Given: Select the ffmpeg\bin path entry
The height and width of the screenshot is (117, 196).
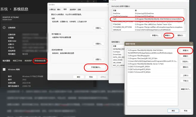Looking at the screenshot, I should (x=152, y=56).
